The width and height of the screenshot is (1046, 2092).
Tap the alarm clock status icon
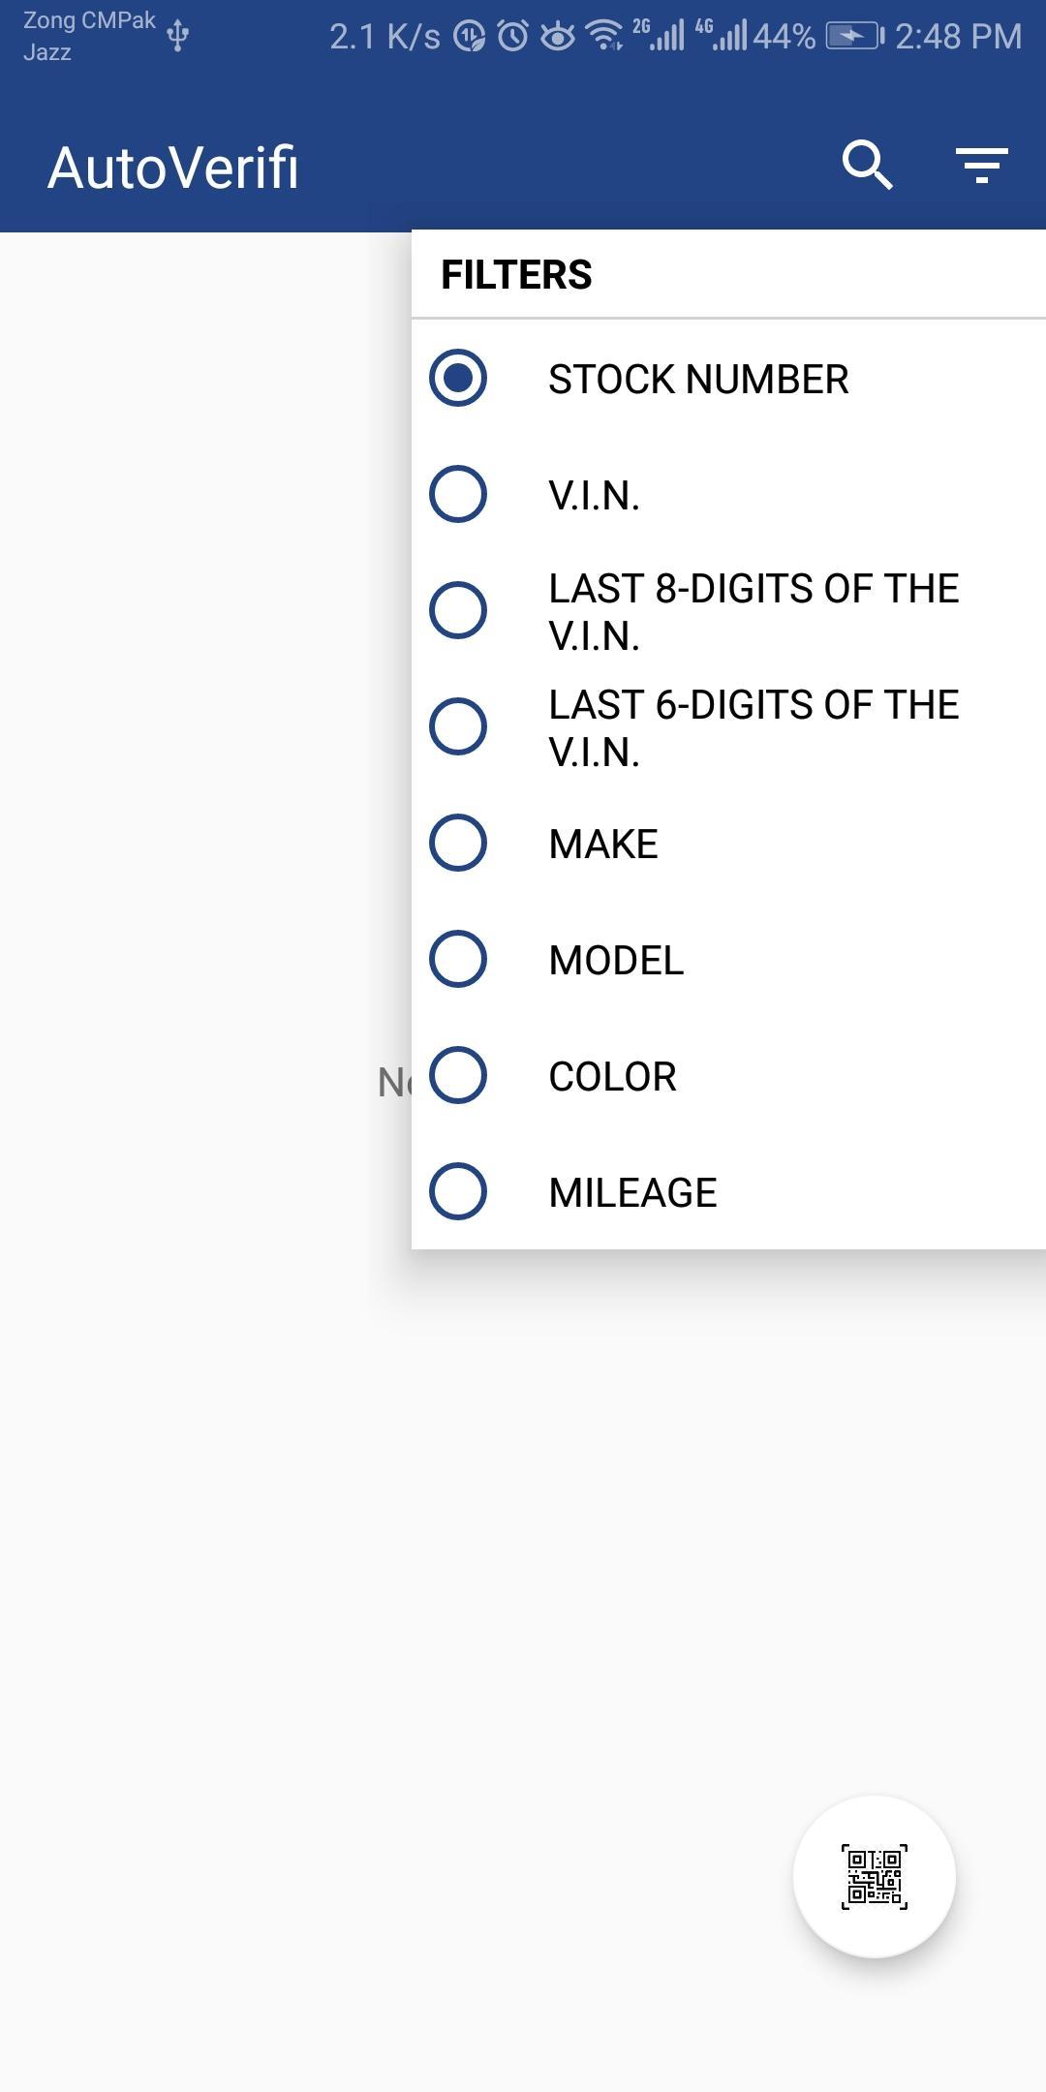click(513, 37)
